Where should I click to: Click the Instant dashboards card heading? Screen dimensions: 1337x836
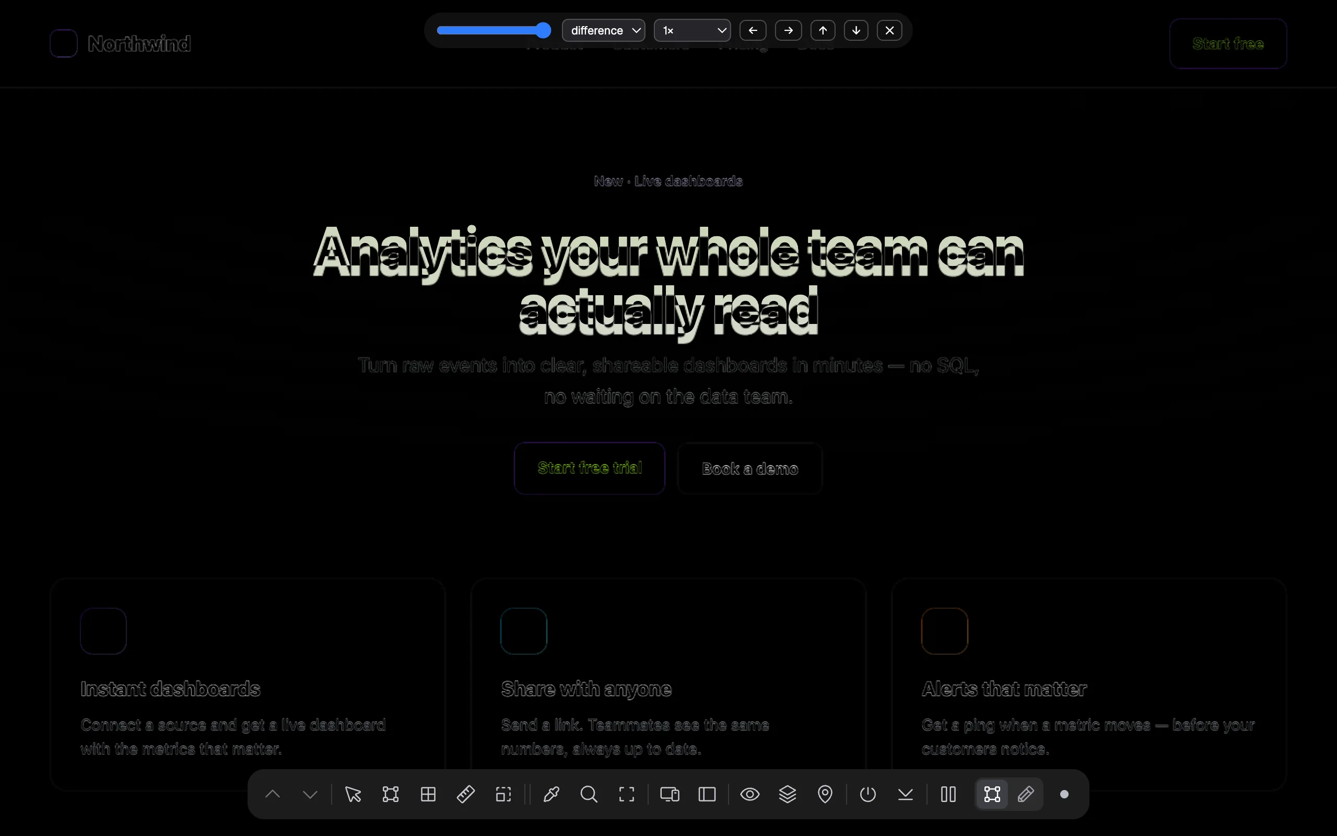(170, 689)
